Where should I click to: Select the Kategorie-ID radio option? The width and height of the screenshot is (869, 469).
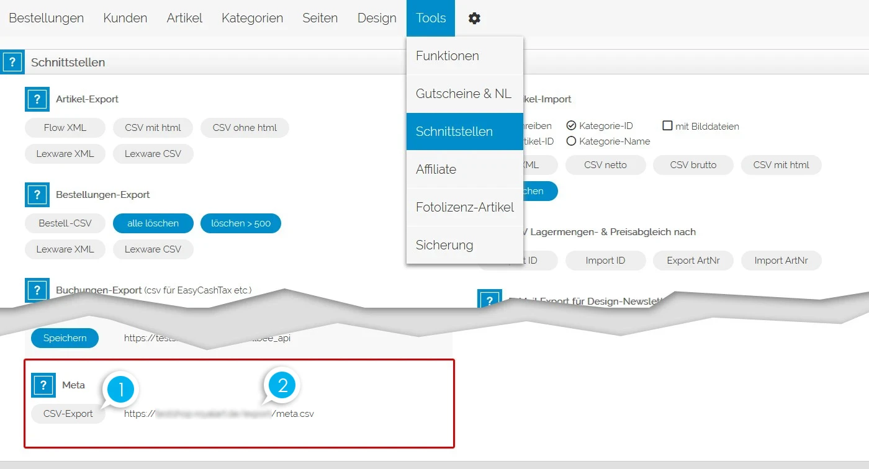pos(571,126)
